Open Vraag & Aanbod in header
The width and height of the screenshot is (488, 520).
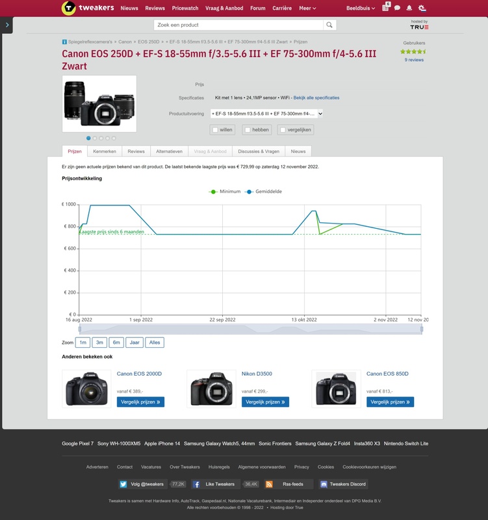point(224,8)
